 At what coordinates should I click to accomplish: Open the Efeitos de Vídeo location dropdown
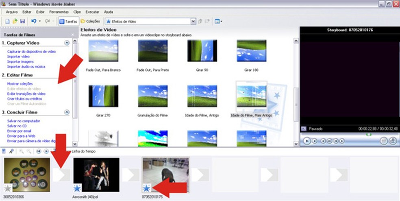[193, 21]
